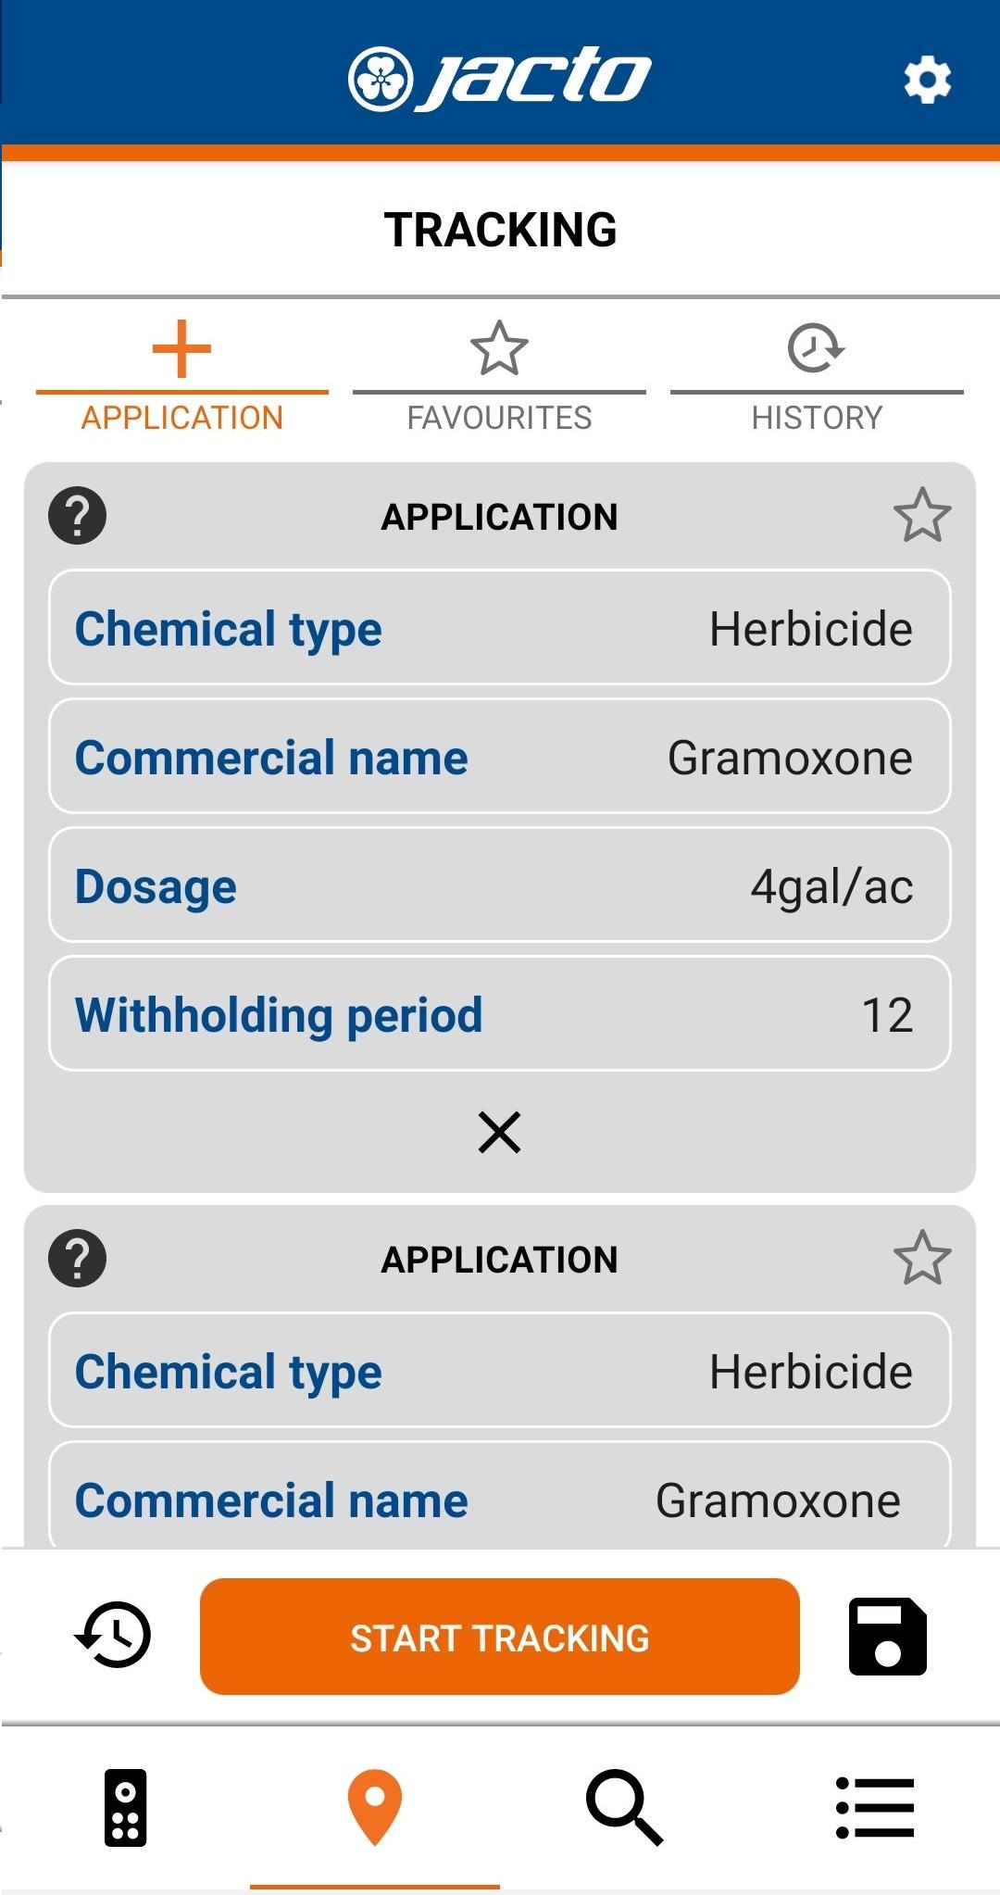Image resolution: width=1000 pixels, height=1895 pixels.
Task: Open the search magnifier bottom tab
Action: [625, 1807]
